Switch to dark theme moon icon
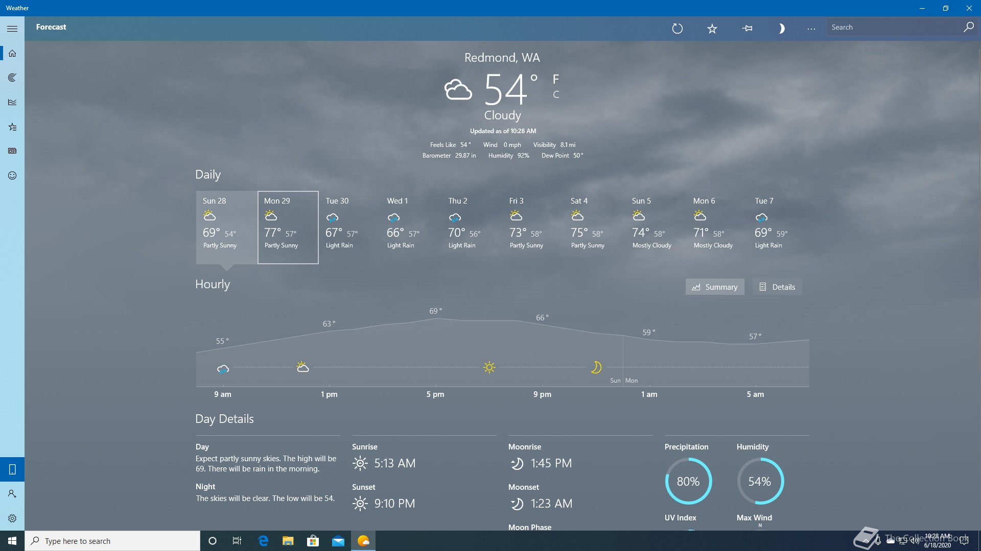981x551 pixels. pyautogui.click(x=781, y=29)
